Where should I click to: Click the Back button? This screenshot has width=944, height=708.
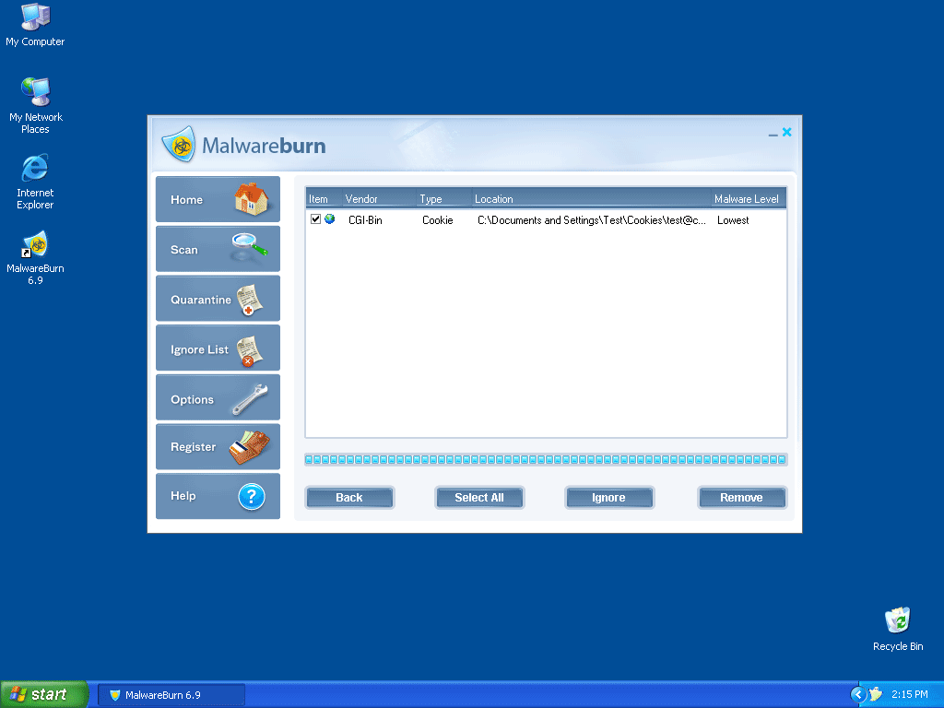pos(349,498)
